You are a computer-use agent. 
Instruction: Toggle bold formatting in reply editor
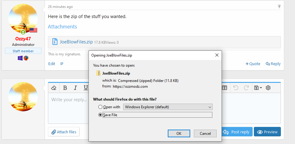pyautogui.click(x=65, y=88)
